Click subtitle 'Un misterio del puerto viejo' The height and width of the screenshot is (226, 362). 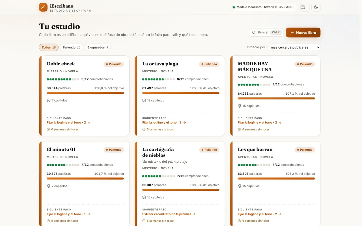click(165, 162)
